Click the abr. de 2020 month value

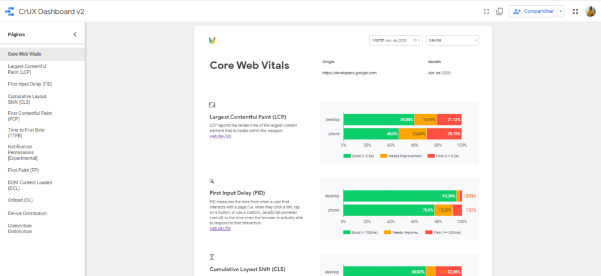click(439, 73)
